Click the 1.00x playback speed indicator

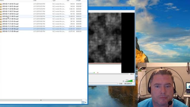coord(121,84)
